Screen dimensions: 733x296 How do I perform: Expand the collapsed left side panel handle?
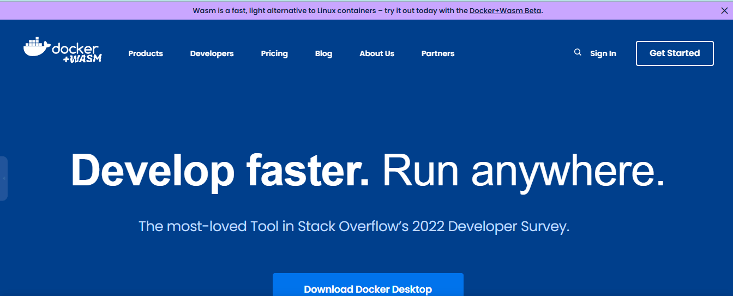(x=4, y=178)
